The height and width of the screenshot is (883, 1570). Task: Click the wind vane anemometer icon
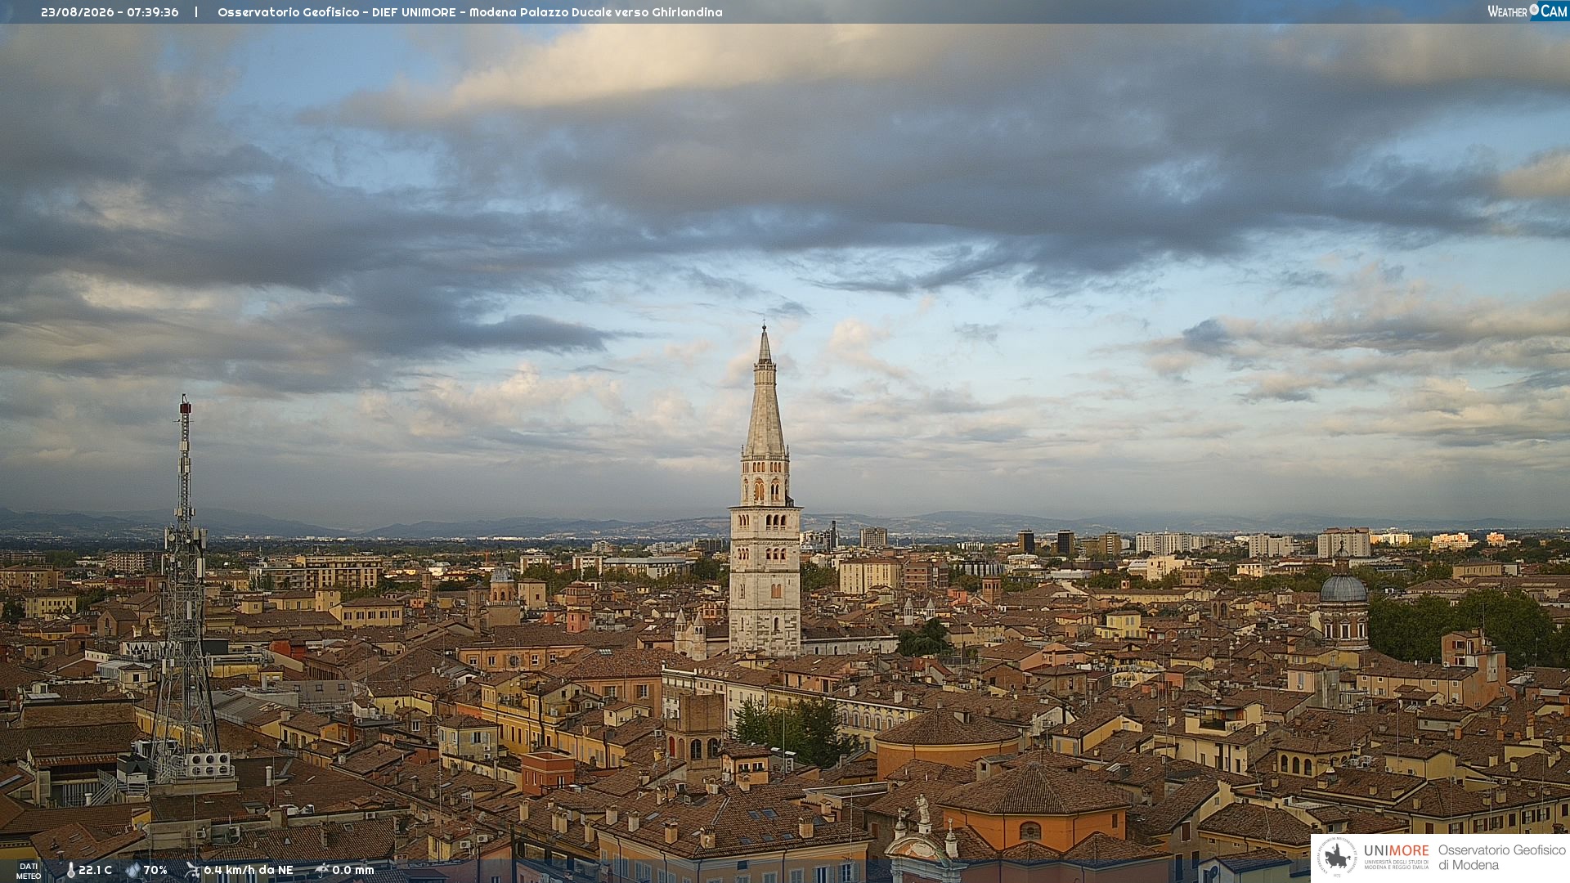192,870
